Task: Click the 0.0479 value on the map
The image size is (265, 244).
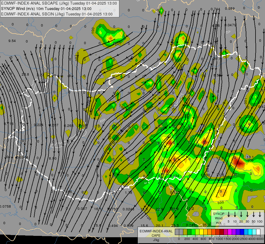Action: tap(230, 25)
